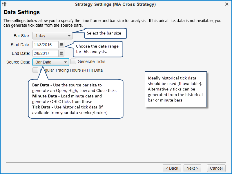This screenshot has width=232, height=174.
Task: Click the 'Select the bar size' callout
Action: click(106, 33)
